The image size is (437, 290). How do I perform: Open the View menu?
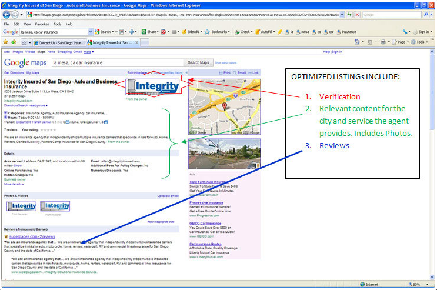27,24
